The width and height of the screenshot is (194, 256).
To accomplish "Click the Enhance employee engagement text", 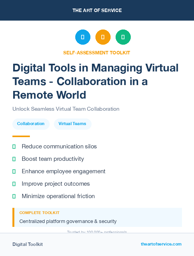I will click(64, 171).
